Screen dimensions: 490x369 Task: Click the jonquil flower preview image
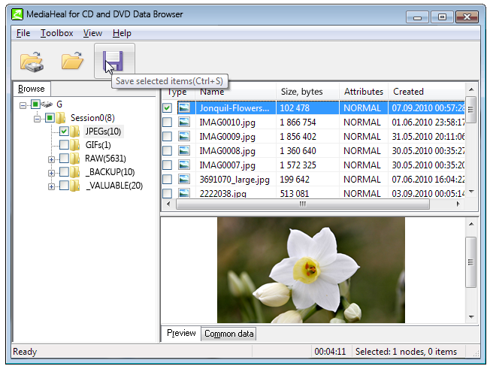coord(310,271)
